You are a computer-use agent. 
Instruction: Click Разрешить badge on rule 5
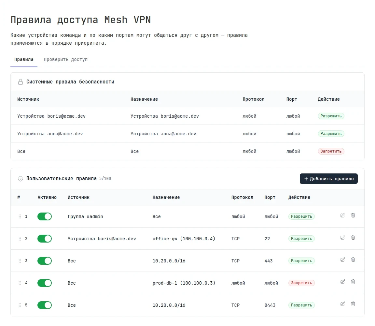pyautogui.click(x=301, y=305)
